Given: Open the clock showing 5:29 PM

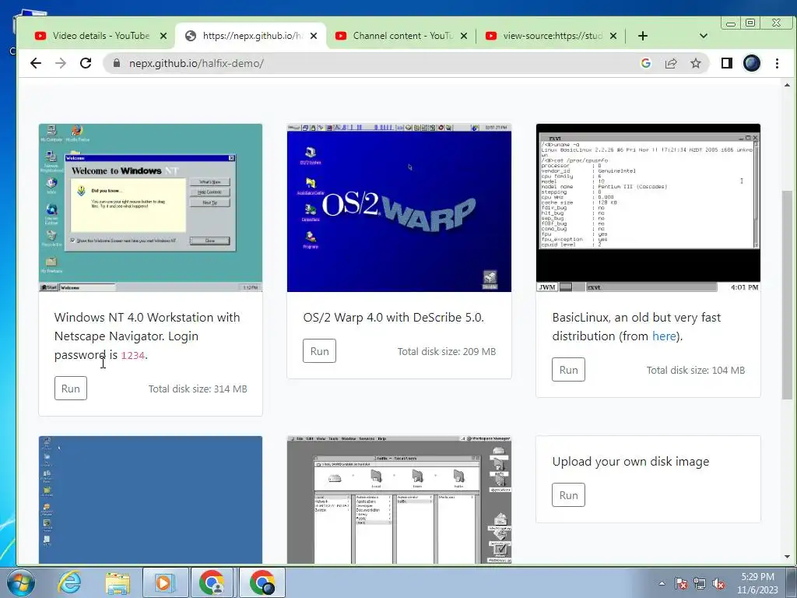Looking at the screenshot, I should coord(757,583).
